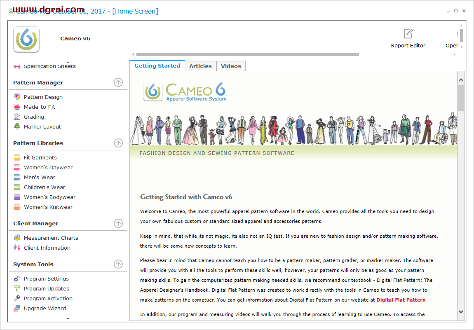Click the Women's Bodywear drawer icon

[x=17, y=197]
